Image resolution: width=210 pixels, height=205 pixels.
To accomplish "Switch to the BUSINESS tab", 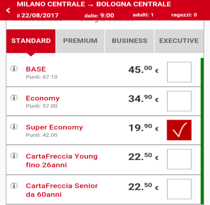I will point(130,41).
